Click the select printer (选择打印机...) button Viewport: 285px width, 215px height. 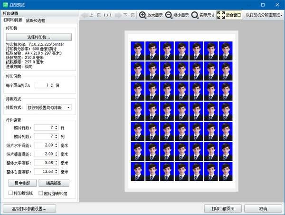click(38, 37)
